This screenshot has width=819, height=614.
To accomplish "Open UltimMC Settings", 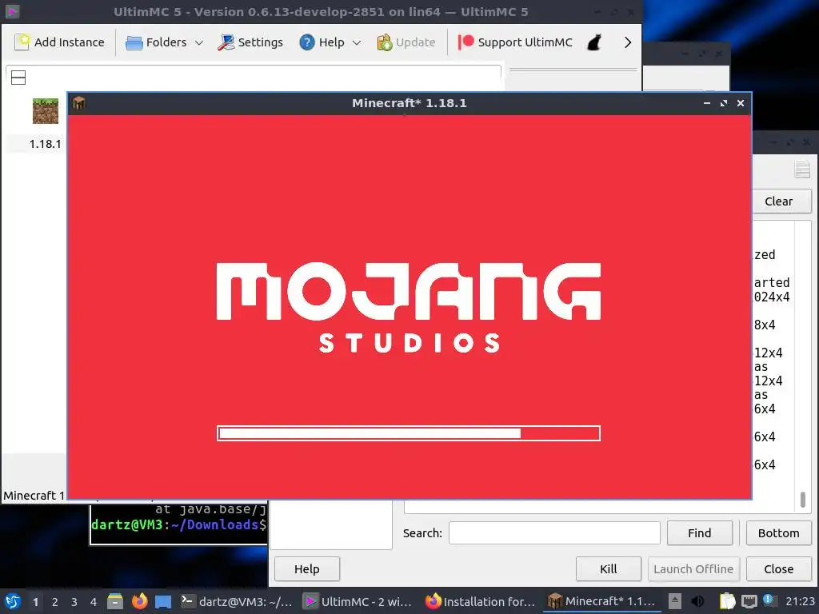I will [250, 42].
